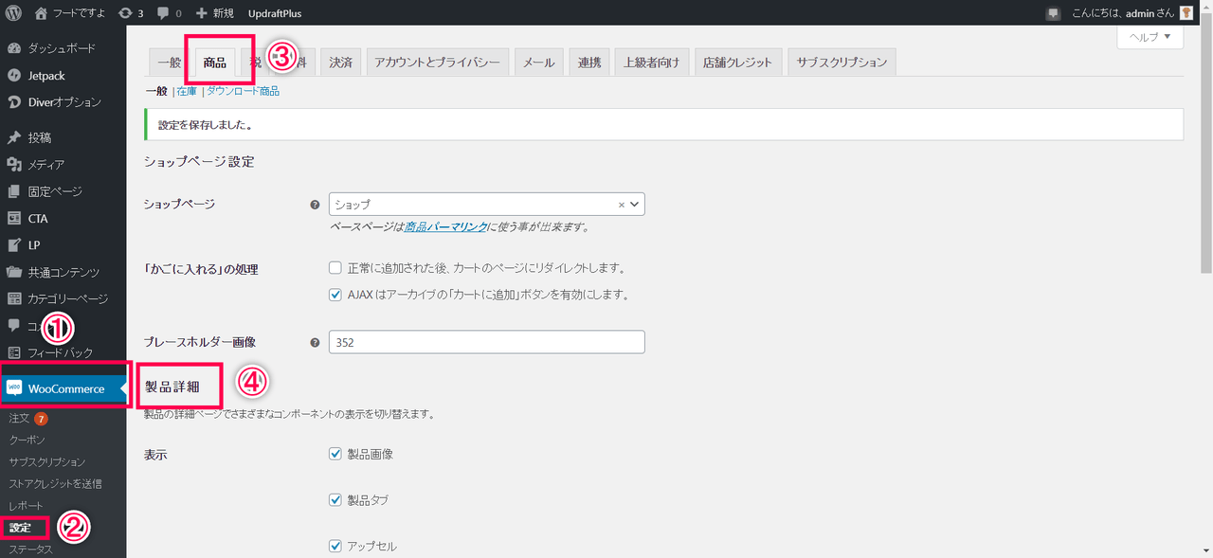Open the 商品パーマリンク link
Viewport: 1213px width, 558px height.
point(445,227)
